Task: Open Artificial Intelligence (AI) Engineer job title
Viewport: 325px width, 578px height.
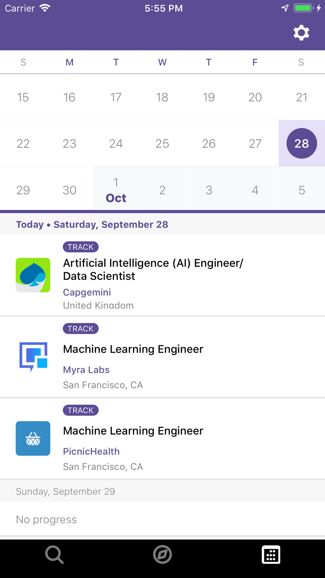Action: coord(153,269)
